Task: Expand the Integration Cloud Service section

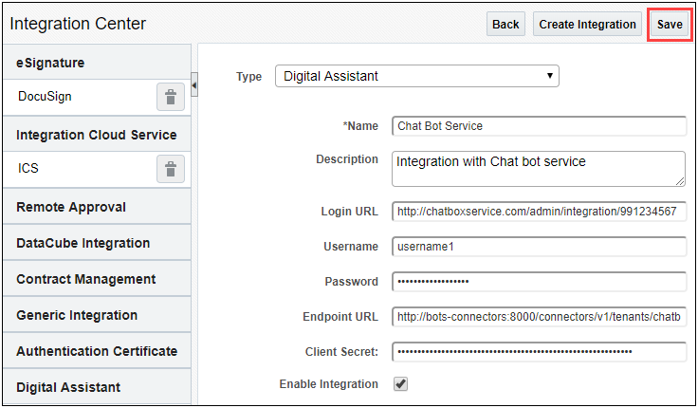Action: pyautogui.click(x=97, y=135)
